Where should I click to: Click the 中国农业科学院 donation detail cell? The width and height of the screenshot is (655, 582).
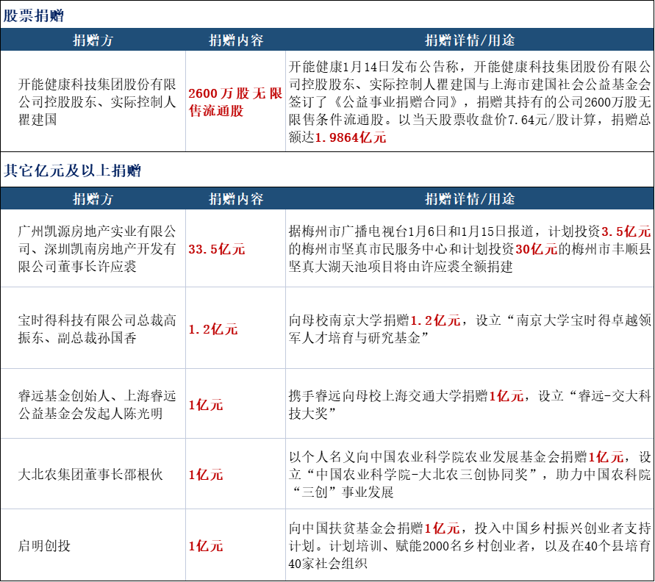coord(470,475)
